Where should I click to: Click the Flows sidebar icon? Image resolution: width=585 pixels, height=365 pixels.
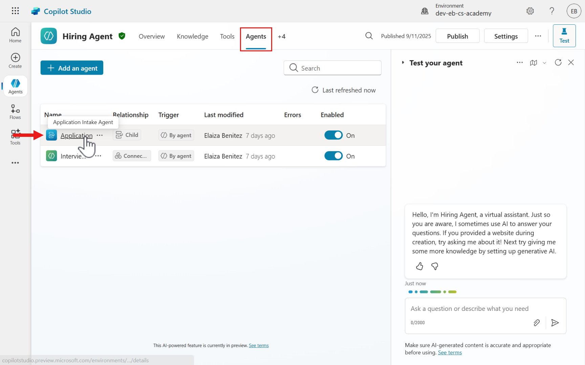(15, 112)
